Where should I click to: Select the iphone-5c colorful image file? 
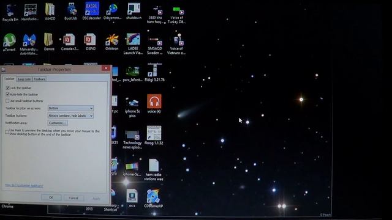pyautogui.click(x=132, y=169)
